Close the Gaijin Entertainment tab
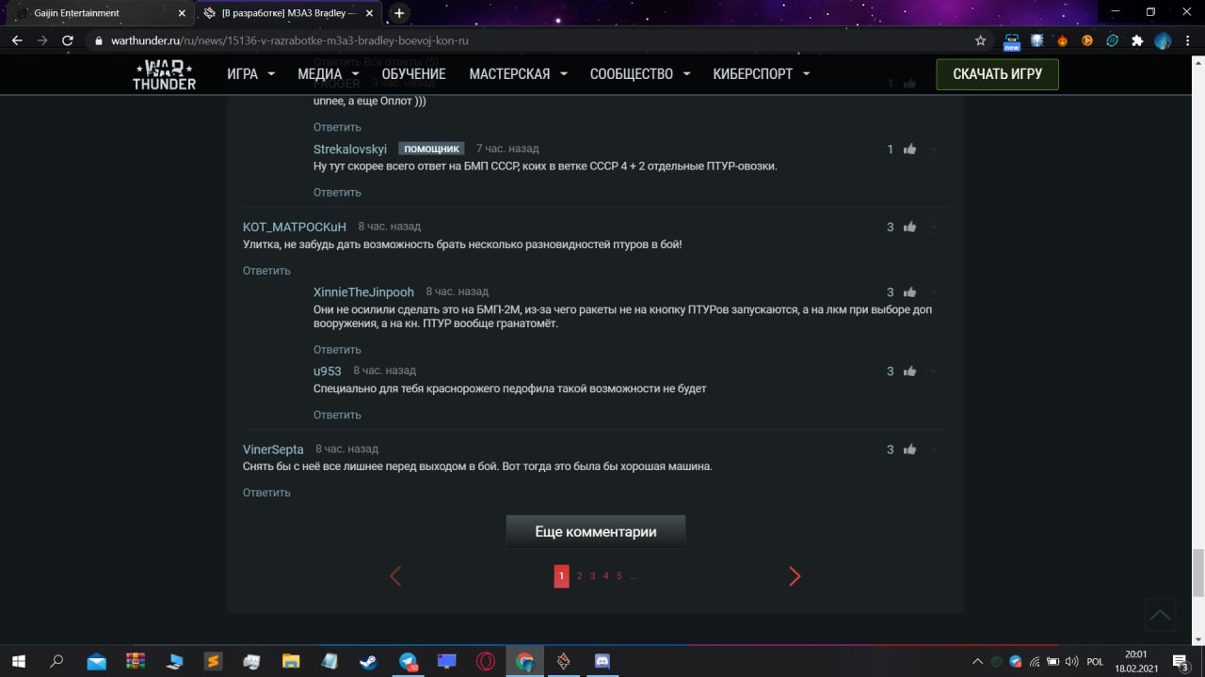 tap(182, 13)
